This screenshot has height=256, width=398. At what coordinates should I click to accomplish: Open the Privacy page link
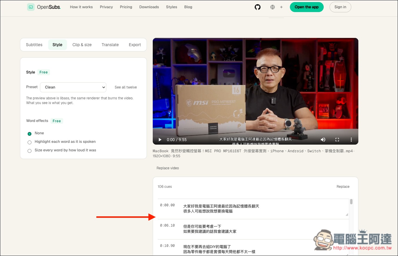[x=106, y=7]
